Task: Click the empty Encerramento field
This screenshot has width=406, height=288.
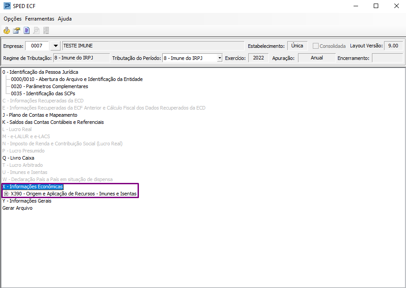Action: coord(387,58)
